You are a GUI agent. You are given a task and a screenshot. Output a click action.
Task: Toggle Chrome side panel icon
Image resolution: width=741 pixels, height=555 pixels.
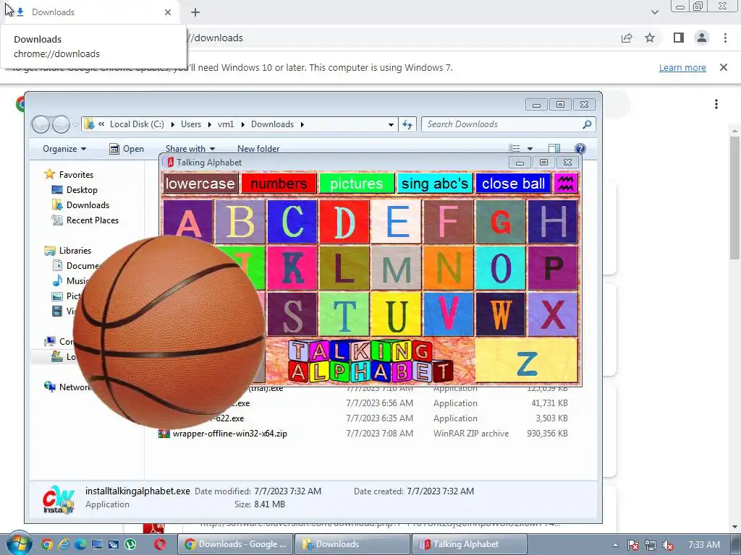pos(679,38)
